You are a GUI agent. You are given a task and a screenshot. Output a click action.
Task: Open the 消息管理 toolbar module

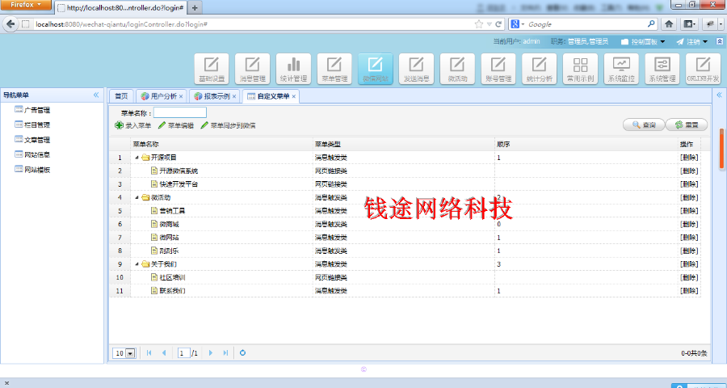click(253, 69)
